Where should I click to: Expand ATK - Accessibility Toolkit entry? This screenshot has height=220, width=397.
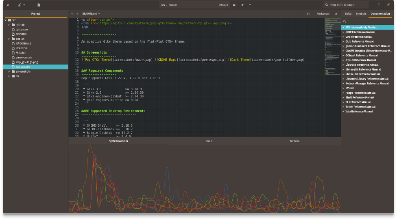343,28
